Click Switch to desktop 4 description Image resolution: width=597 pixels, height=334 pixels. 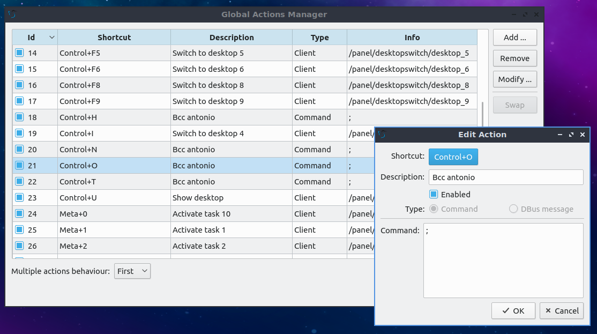[232, 133]
